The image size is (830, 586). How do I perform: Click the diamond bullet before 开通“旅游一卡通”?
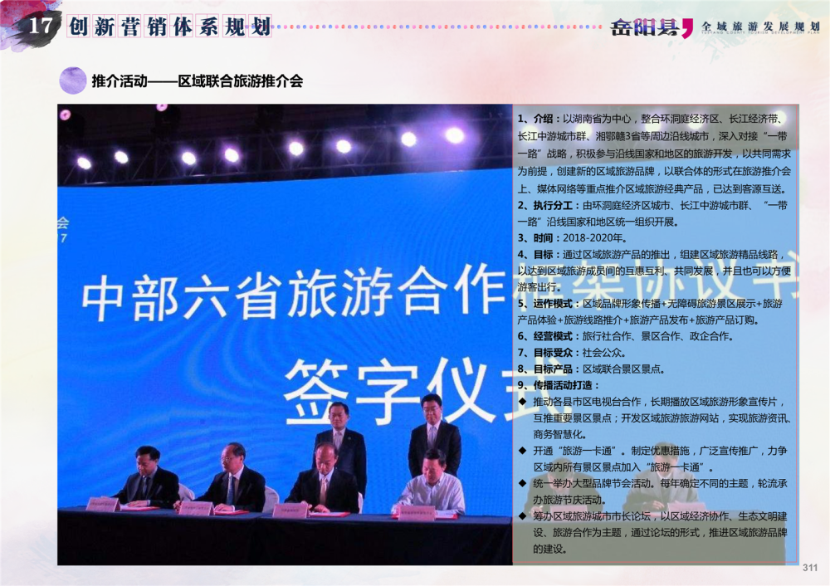[522, 450]
